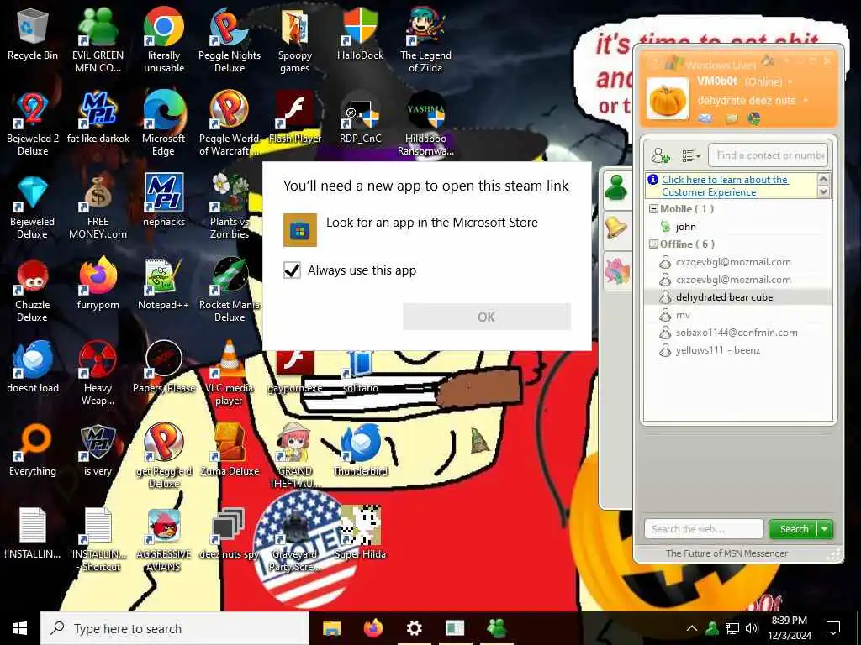The image size is (861, 645).
Task: Focus the 'Find a contact or number' field
Action: coord(768,155)
